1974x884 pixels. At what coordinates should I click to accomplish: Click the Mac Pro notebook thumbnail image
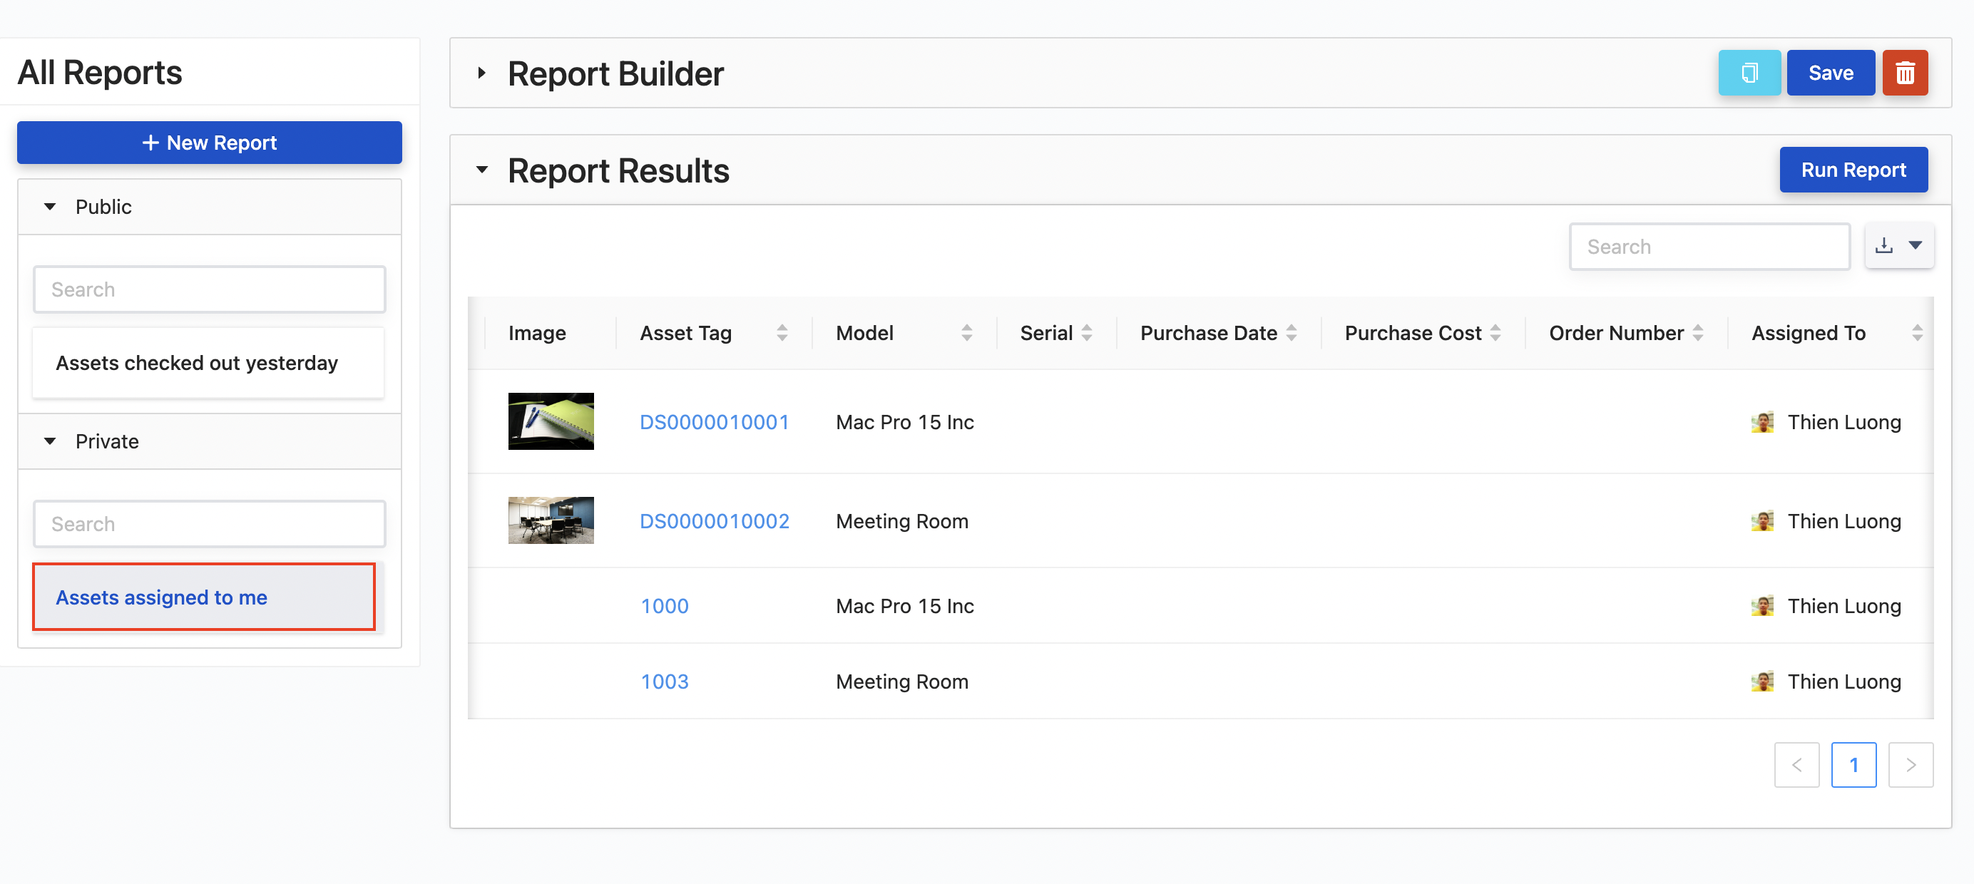click(551, 421)
